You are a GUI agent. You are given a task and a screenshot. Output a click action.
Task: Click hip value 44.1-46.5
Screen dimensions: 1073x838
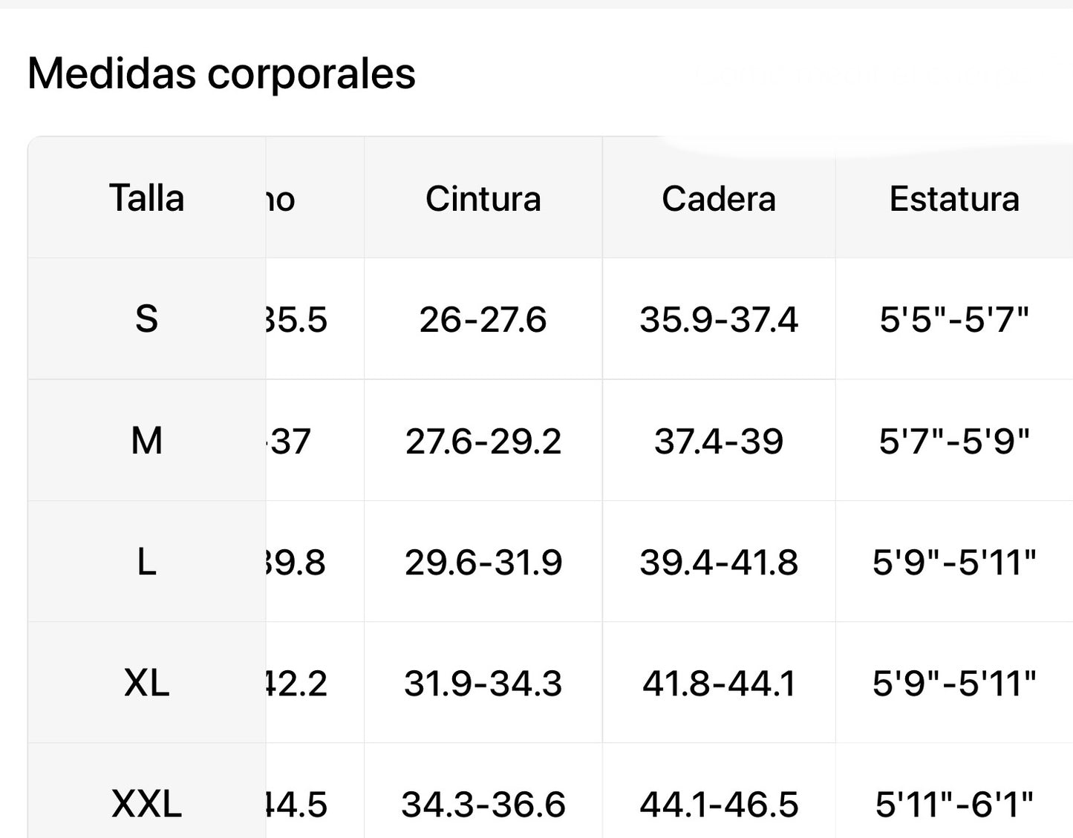click(718, 805)
